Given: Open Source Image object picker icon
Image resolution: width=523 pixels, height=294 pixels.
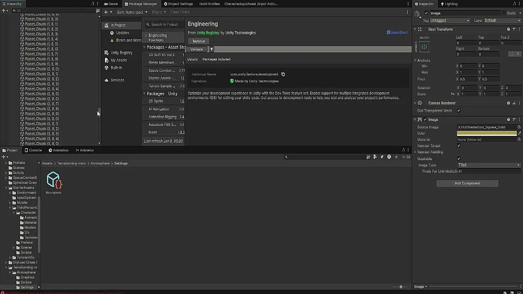Looking at the screenshot, I should pyautogui.click(x=519, y=127).
